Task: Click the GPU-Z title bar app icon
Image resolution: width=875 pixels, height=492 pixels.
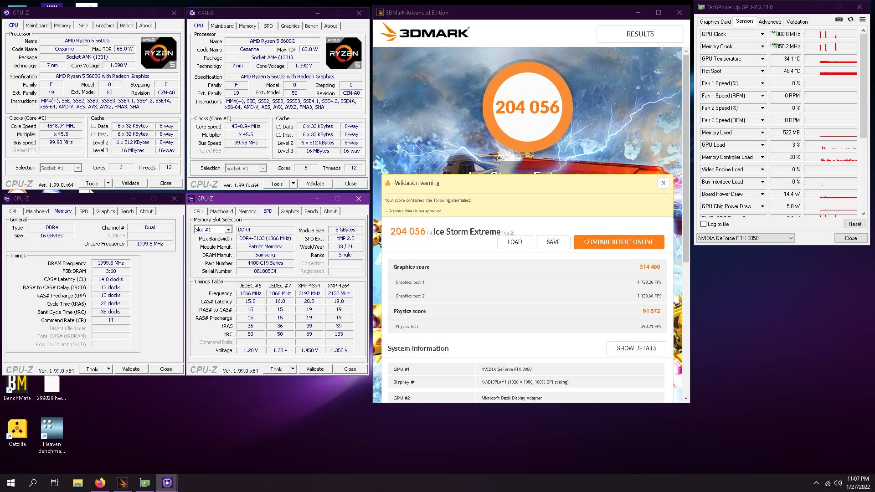Action: (701, 7)
